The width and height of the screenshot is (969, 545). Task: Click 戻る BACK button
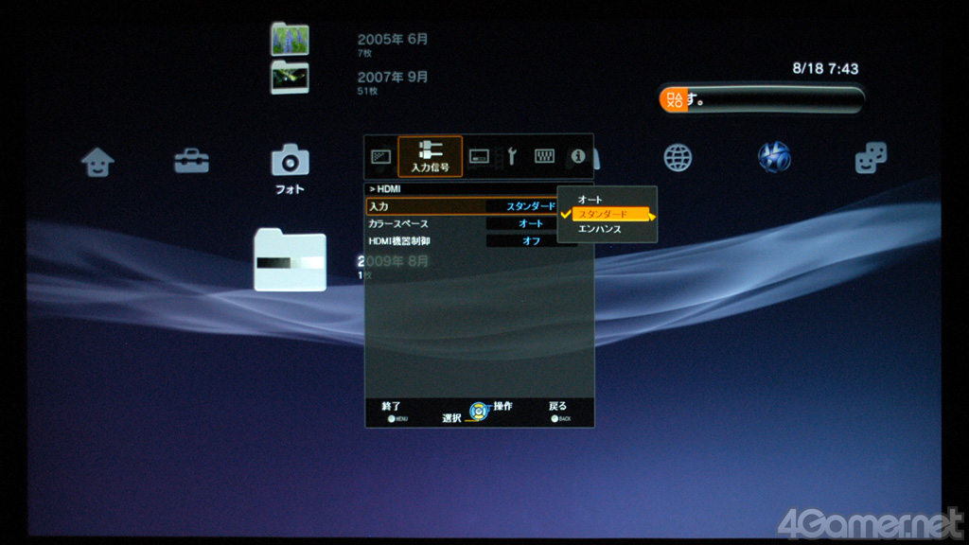tap(559, 411)
